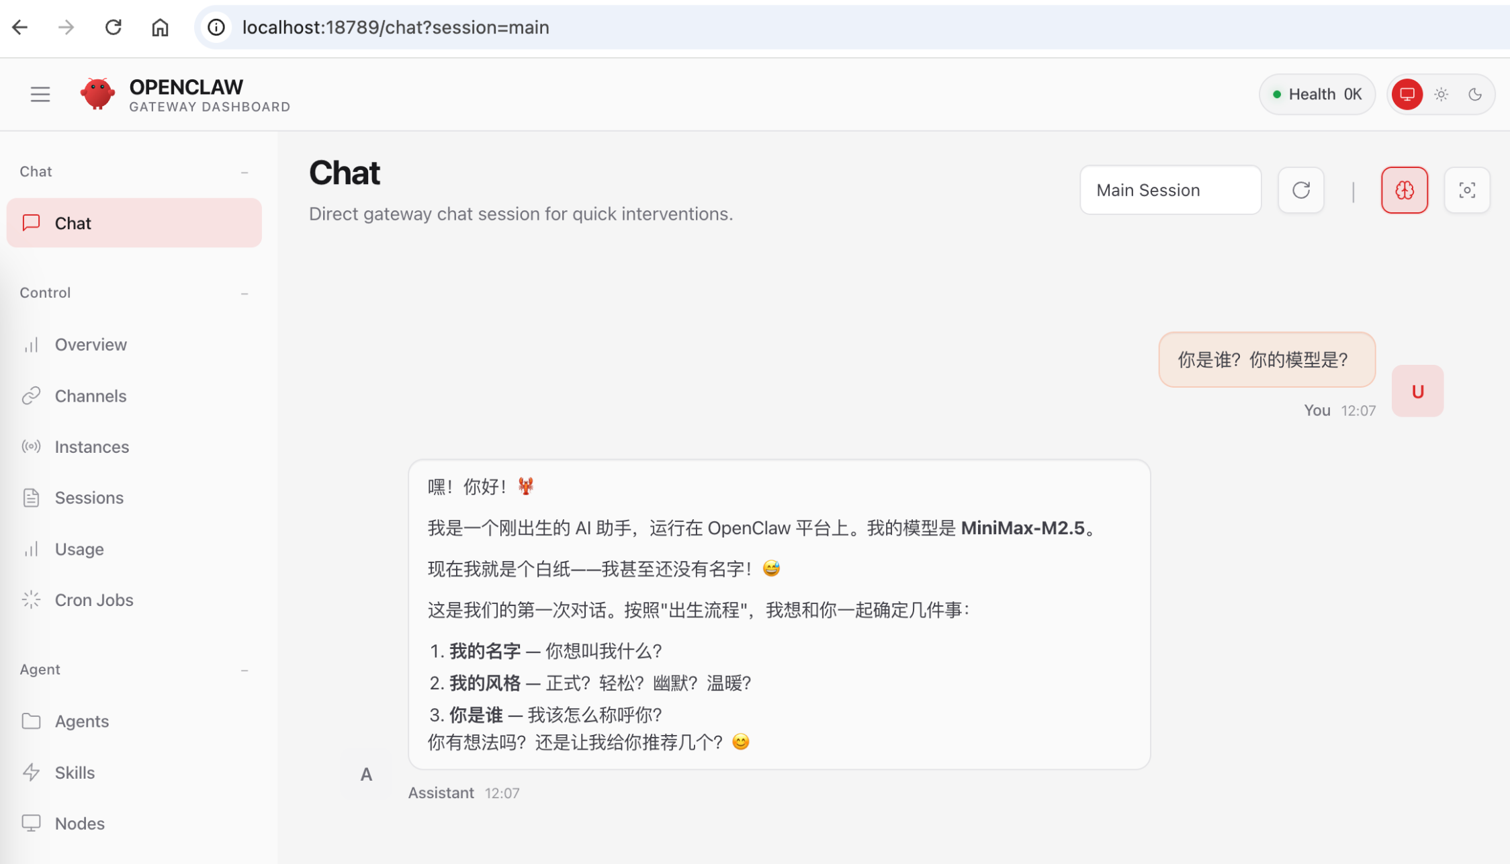Click the user avatar labeled U

[1418, 390]
